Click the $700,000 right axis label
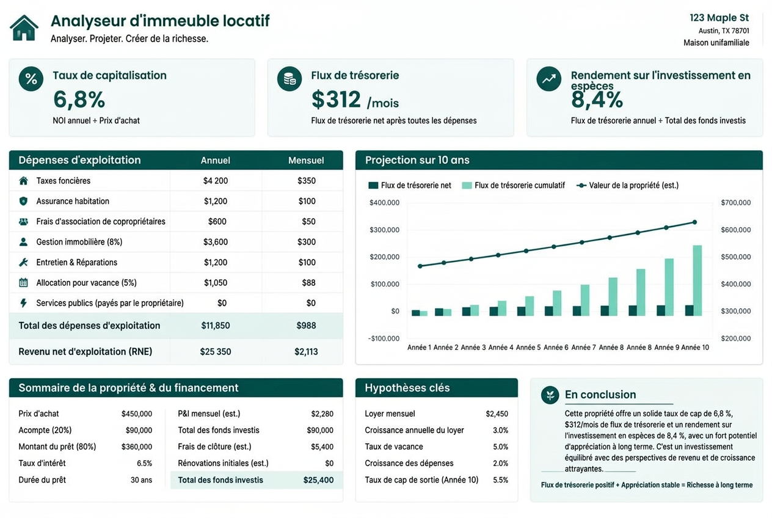The image size is (772, 518). pyautogui.click(x=736, y=202)
